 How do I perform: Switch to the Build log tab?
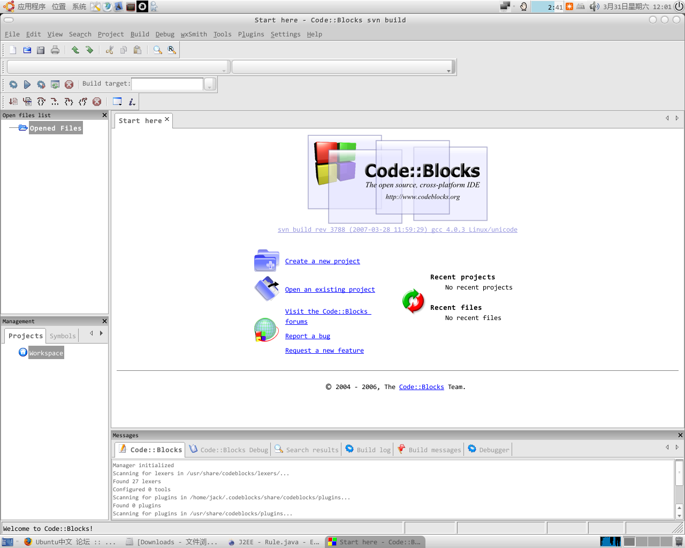(368, 450)
